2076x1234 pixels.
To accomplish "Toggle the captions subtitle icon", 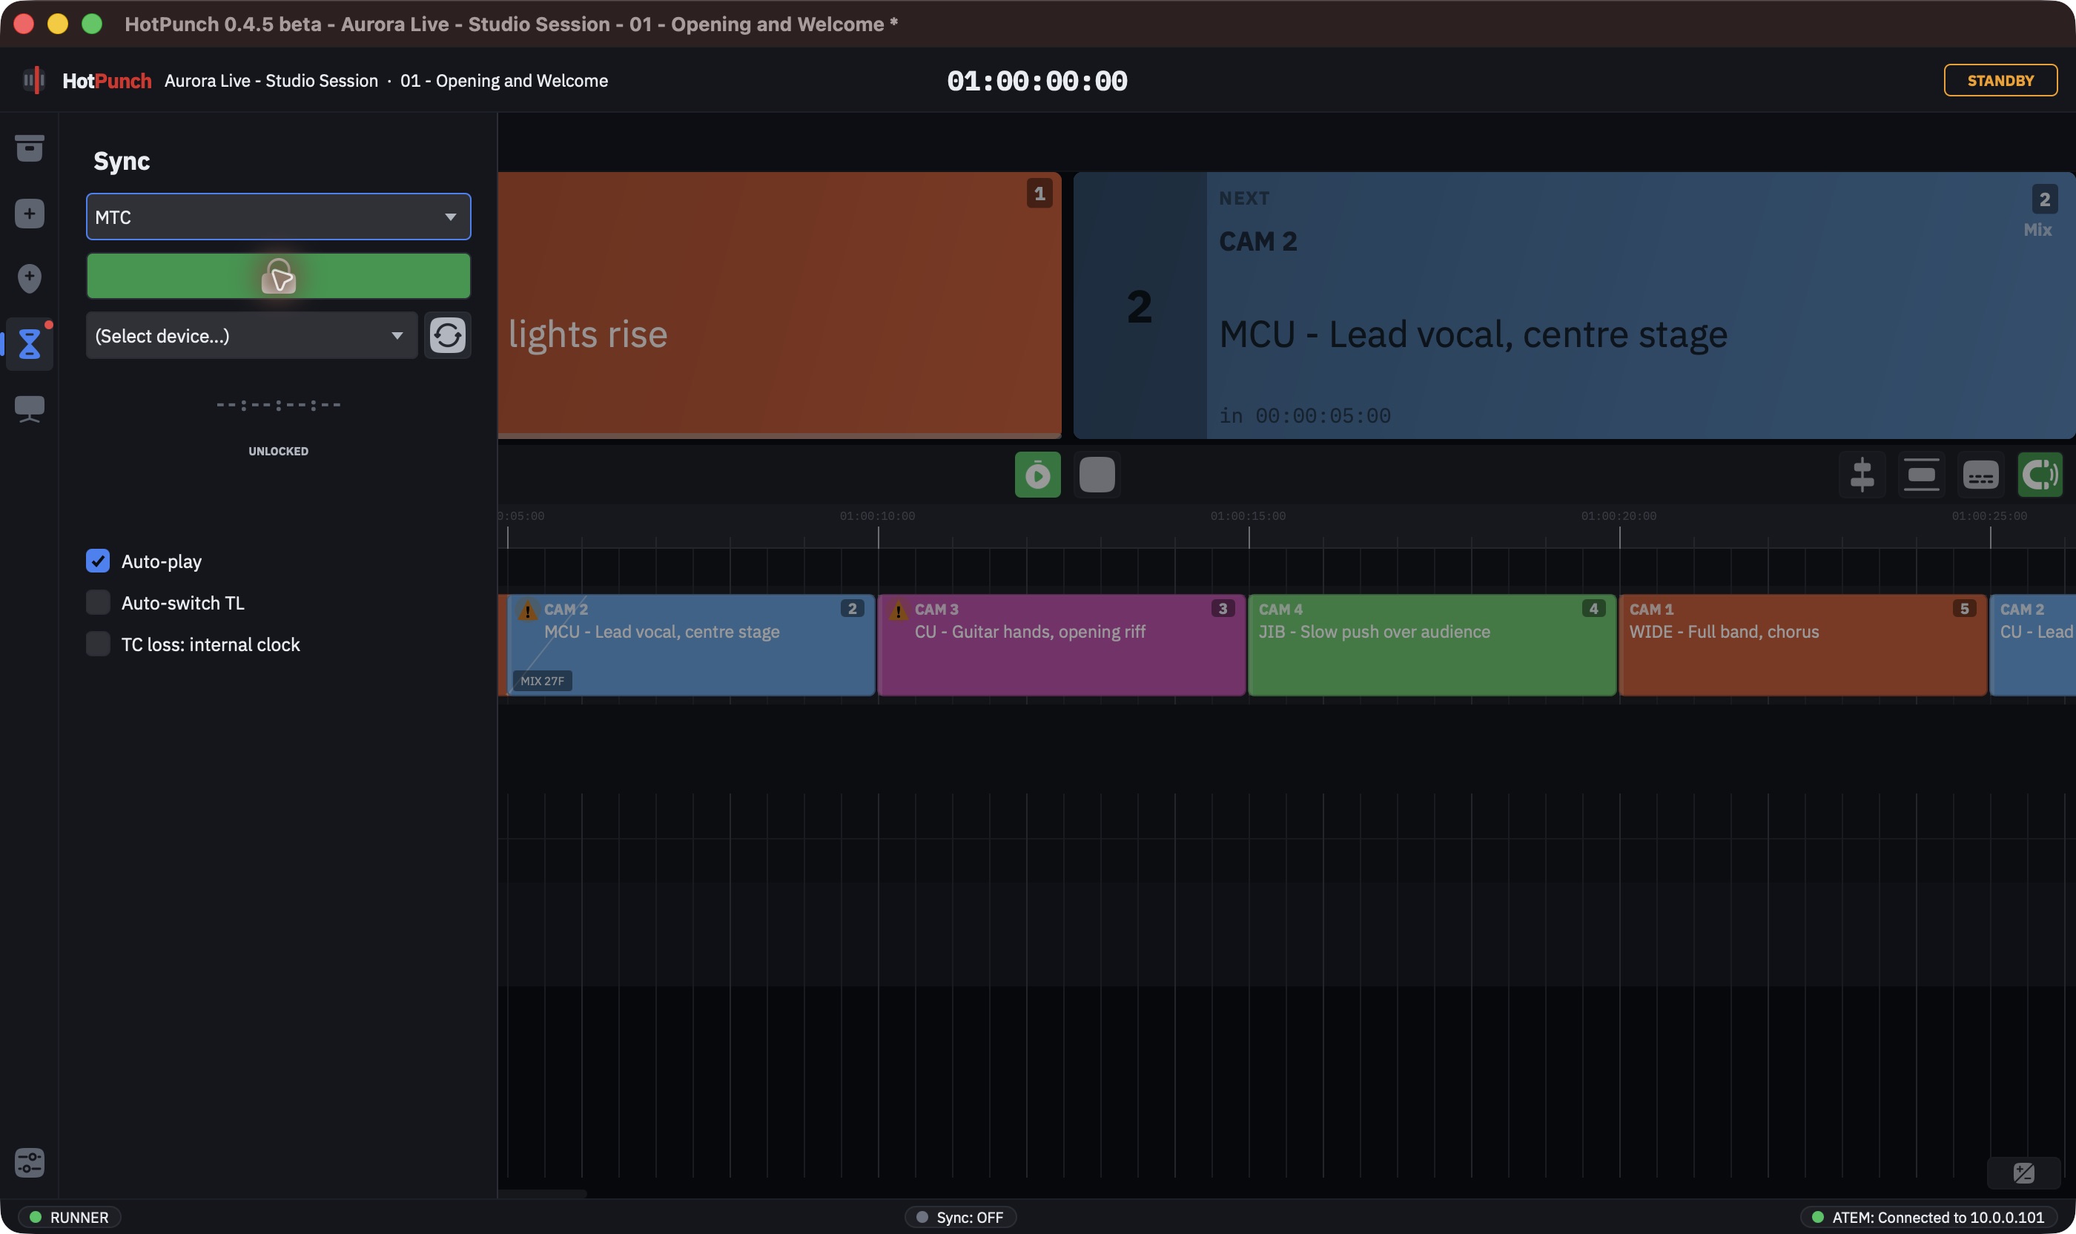I will (1980, 475).
